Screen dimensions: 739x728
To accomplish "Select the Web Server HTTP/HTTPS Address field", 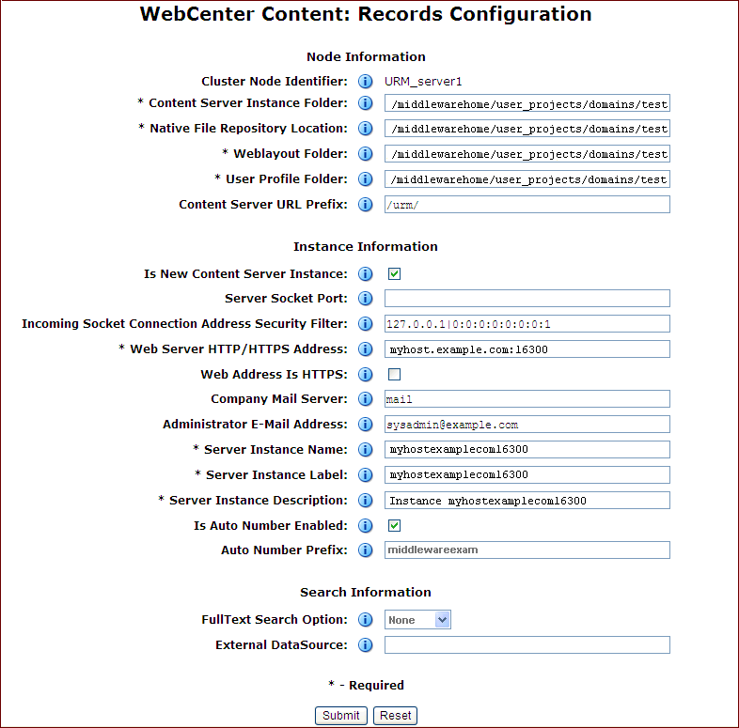I will 527,349.
